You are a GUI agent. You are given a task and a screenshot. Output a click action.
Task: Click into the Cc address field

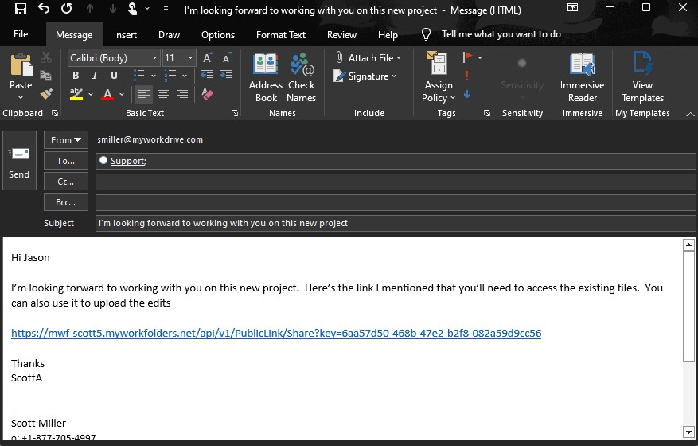coord(395,182)
